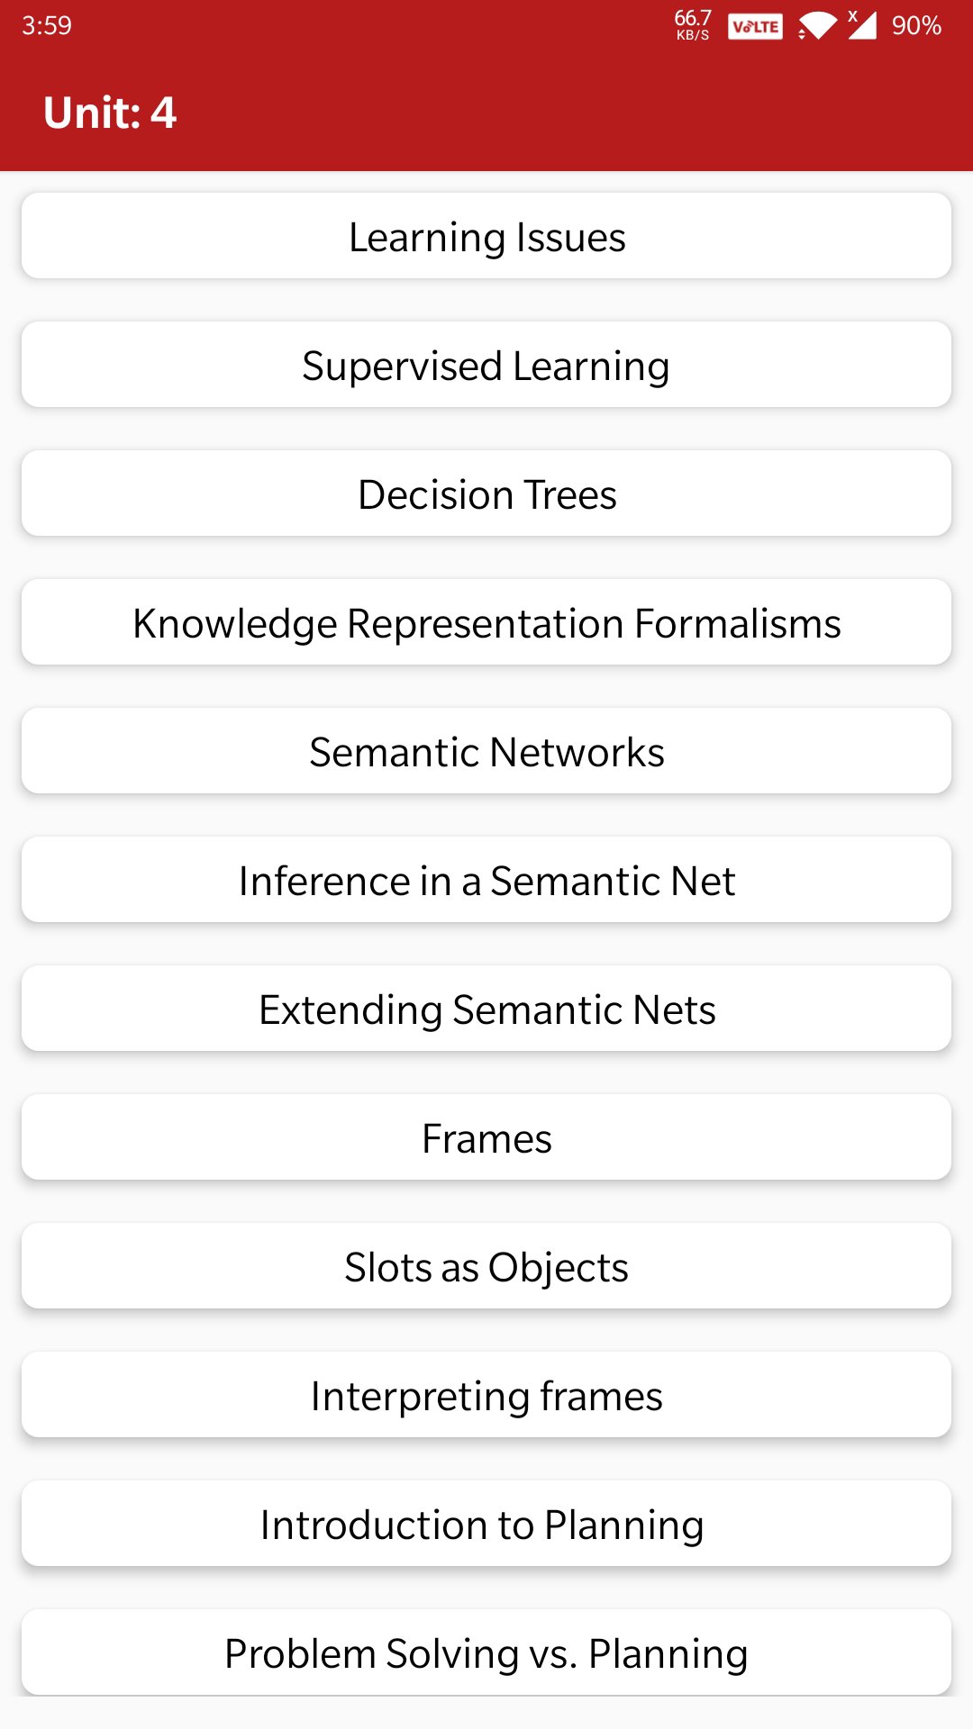Tap the Frames topic

click(x=486, y=1138)
